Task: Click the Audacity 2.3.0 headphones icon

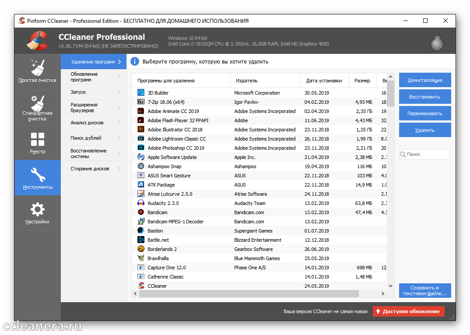Action: coord(141,203)
